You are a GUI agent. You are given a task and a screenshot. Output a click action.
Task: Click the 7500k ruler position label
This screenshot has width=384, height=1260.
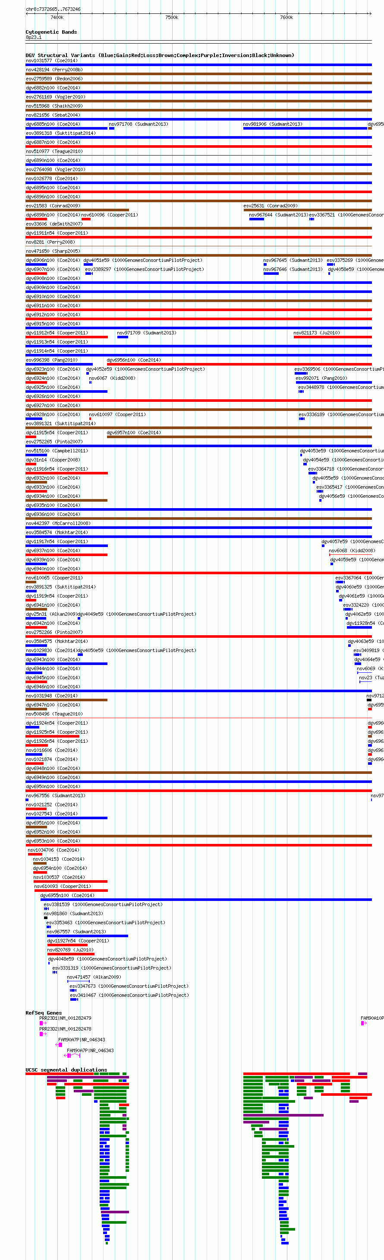coord(172,17)
